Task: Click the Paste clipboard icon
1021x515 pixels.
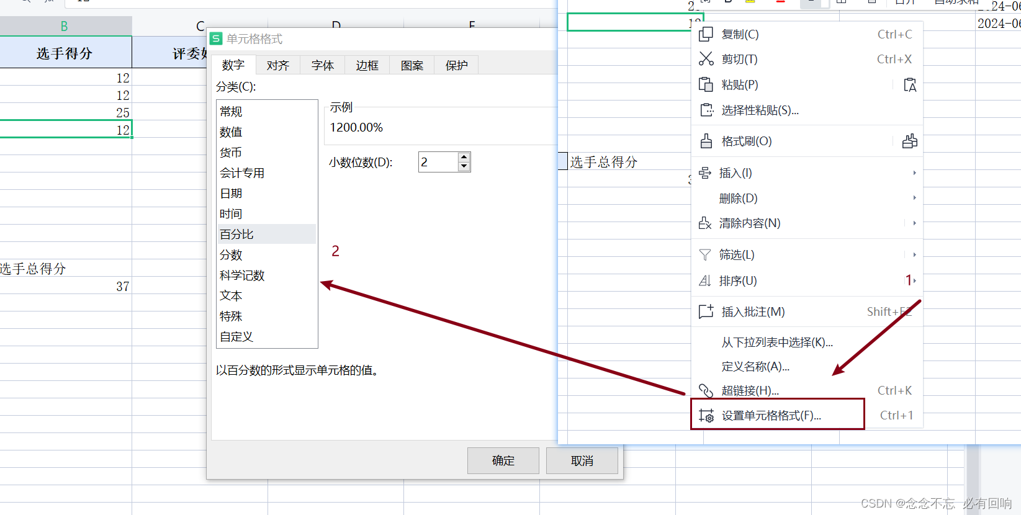Action: click(x=706, y=84)
